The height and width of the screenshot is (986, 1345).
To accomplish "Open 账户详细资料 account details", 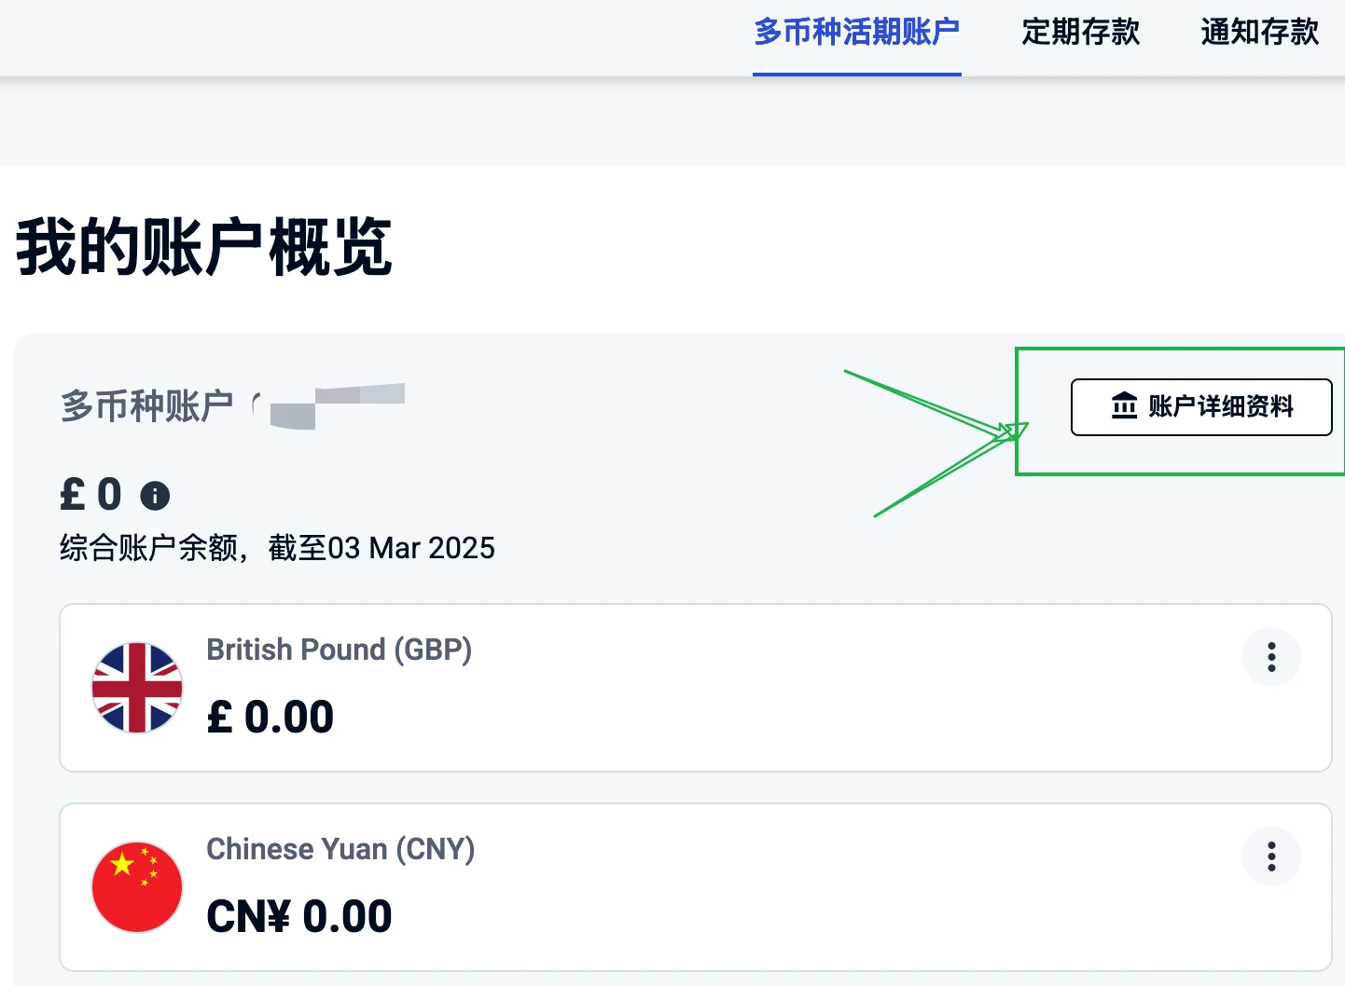I will point(1201,407).
